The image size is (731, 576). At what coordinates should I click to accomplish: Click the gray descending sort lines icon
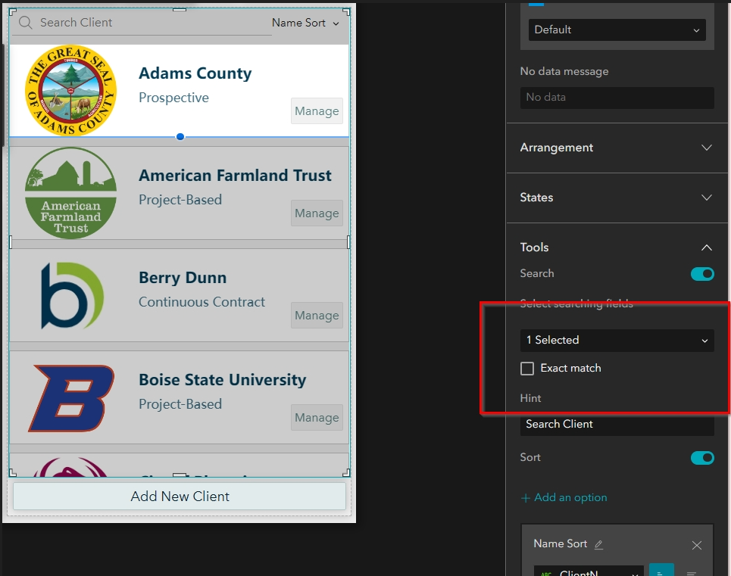point(692,572)
